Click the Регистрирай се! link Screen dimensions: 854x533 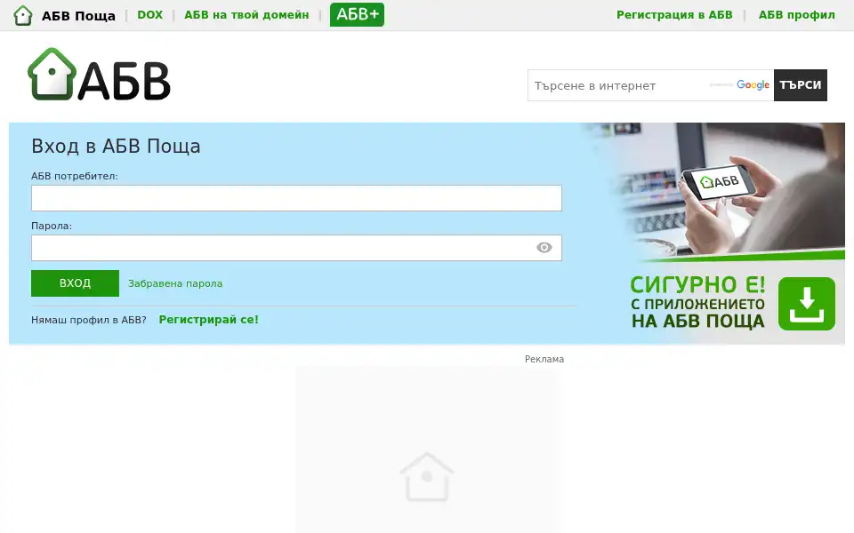tap(208, 320)
